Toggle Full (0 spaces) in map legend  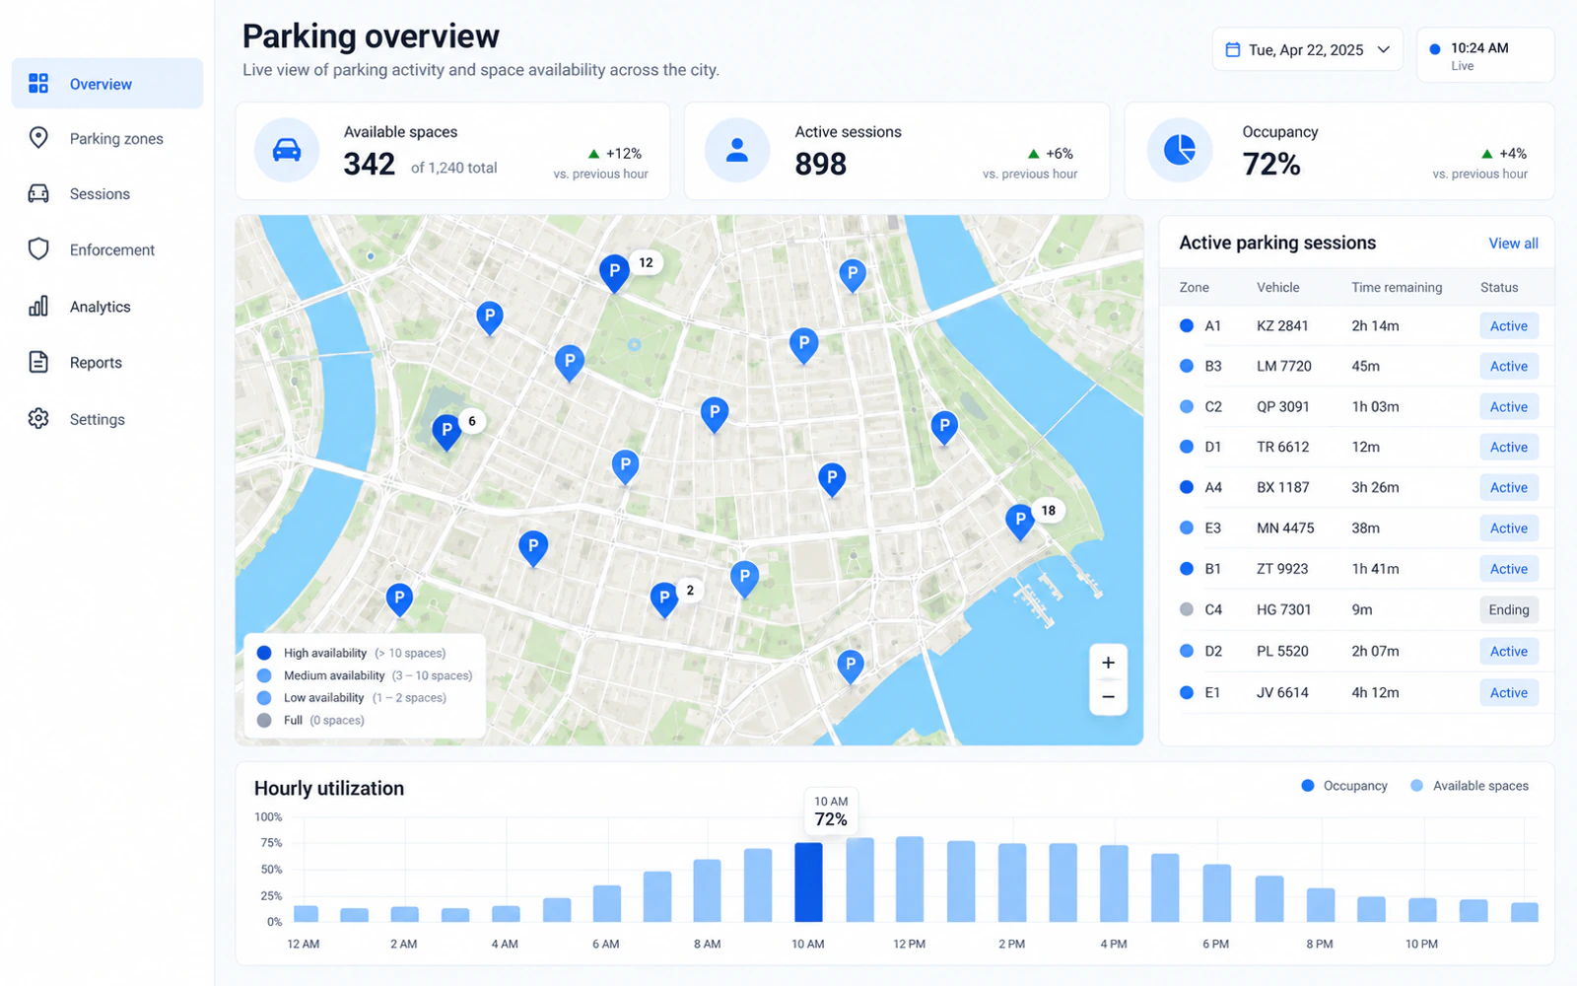pos(310,720)
